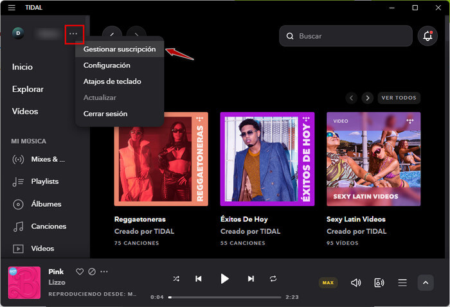Click the Álbumes disc icon
The image size is (450, 307).
point(18,204)
